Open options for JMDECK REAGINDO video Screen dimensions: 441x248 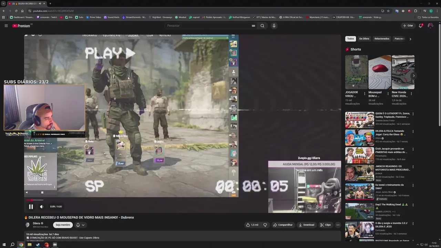pyautogui.click(x=413, y=167)
